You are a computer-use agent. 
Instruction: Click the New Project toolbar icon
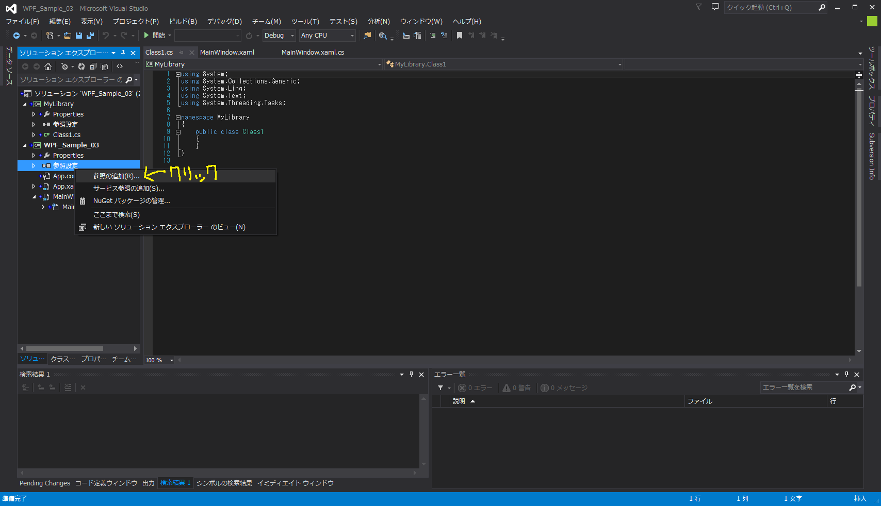click(x=50, y=36)
